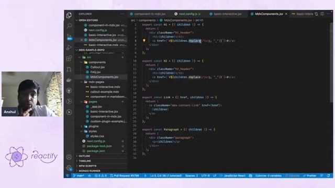This screenshot has width=335, height=188.
Task: Close the MdxComponents.jsx tab
Action: click(x=286, y=14)
